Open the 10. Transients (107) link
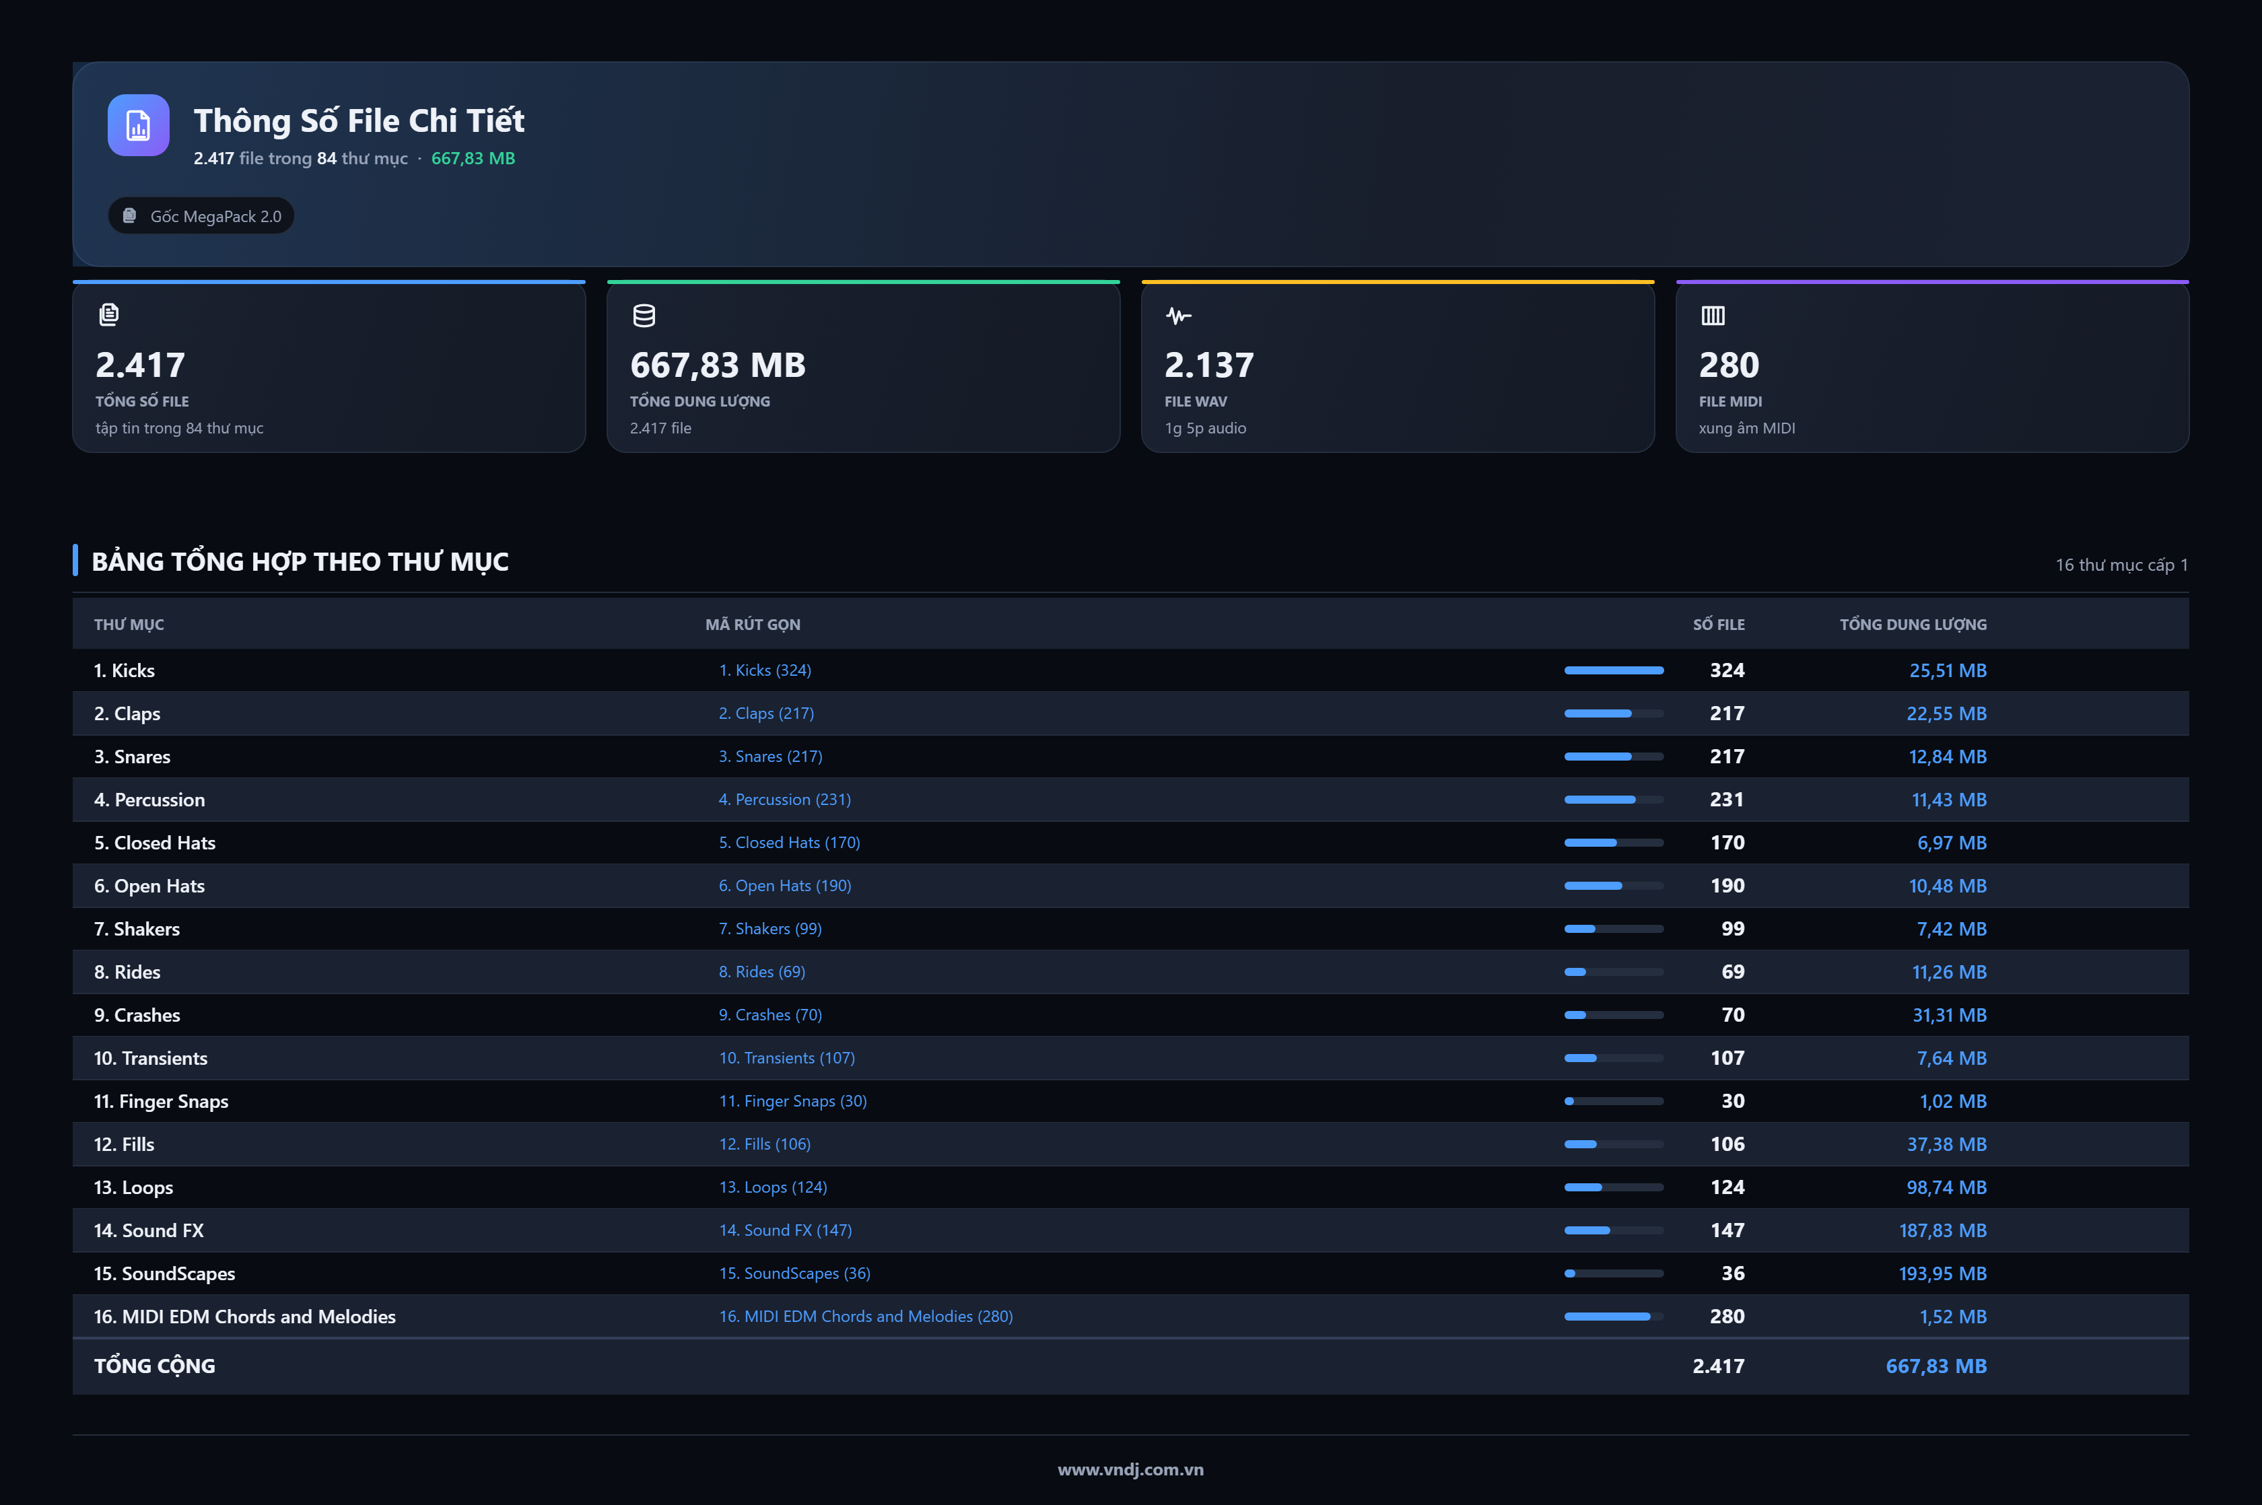2262x1505 pixels. 786,1057
